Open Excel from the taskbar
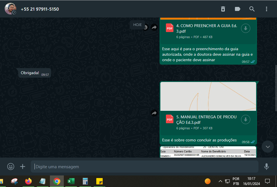 (x=71, y=181)
